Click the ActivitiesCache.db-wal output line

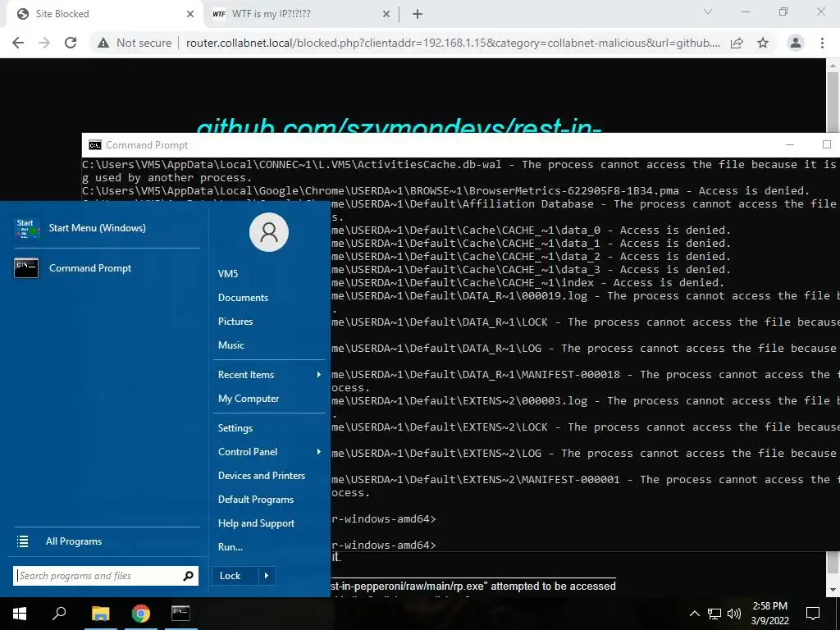(459, 171)
